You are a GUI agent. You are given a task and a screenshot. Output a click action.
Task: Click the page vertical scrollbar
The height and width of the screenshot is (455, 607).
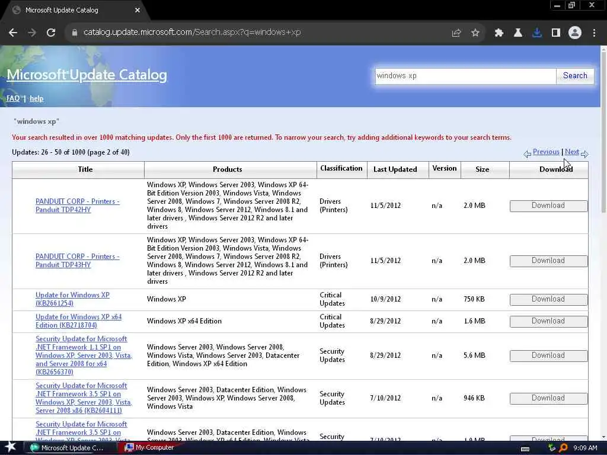point(603,132)
